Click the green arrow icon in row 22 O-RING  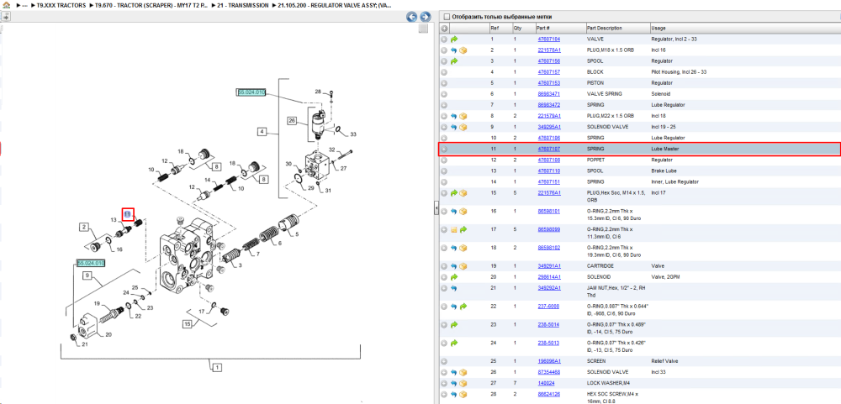pos(463,307)
